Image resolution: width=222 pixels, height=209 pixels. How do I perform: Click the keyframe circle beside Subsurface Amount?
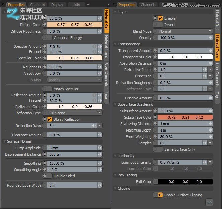[155, 111]
